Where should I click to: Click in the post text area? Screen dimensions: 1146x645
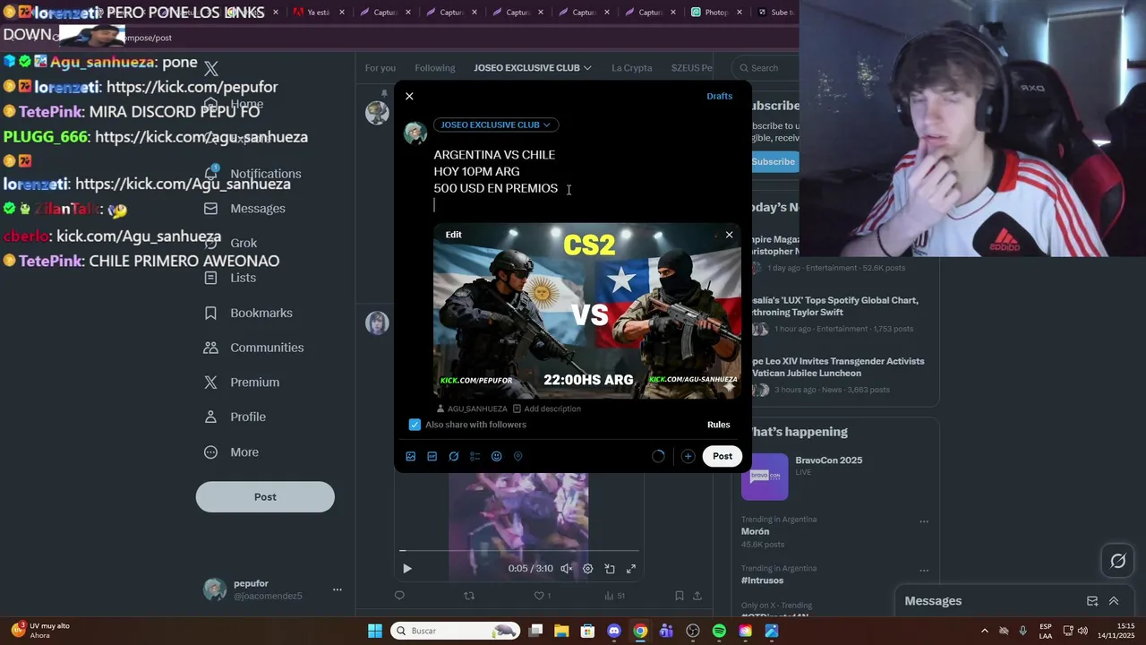tap(586, 180)
